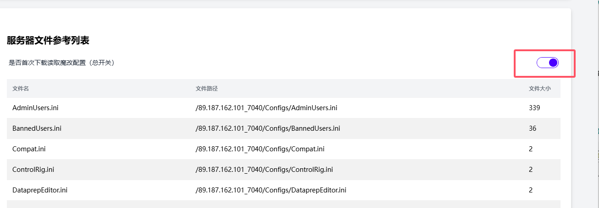Image resolution: width=599 pixels, height=208 pixels.
Task: Select the BannedUsers.ini file name
Action: point(37,128)
